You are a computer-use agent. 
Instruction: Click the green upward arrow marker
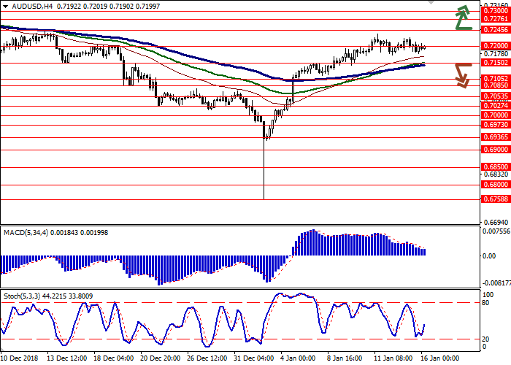click(461, 18)
